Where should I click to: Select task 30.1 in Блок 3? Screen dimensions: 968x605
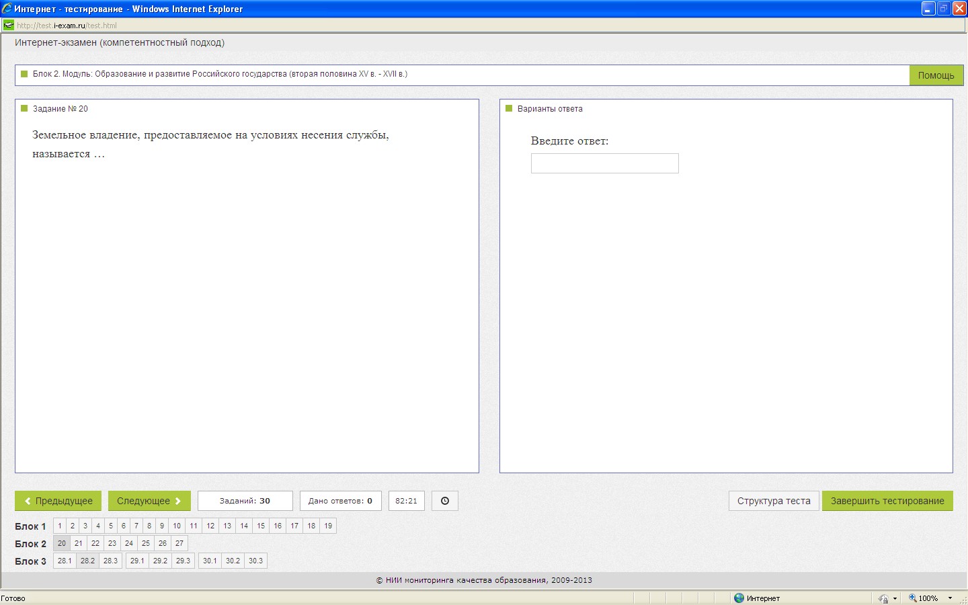pos(210,561)
